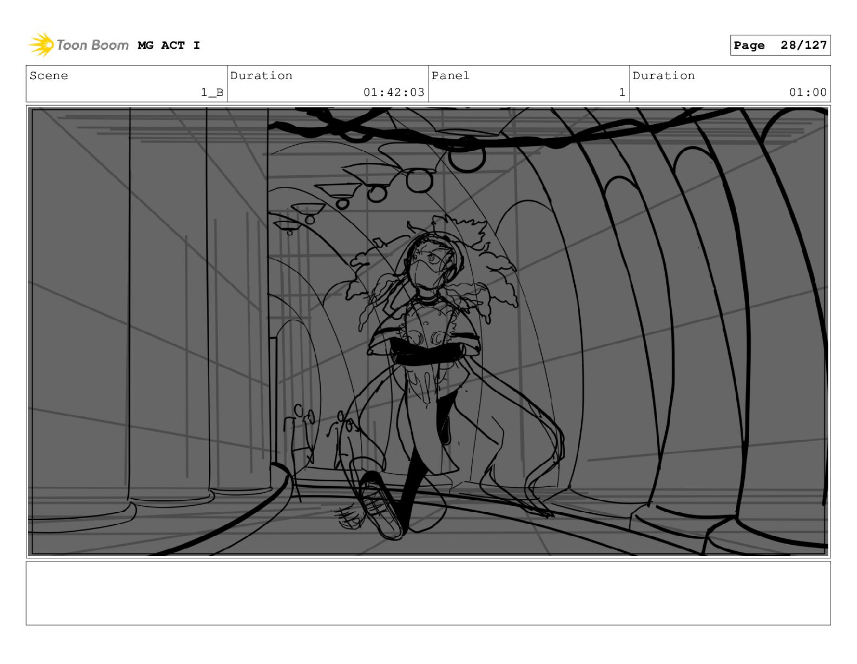This screenshot has width=857, height=664.
Task: Click the panel duration value '01:00'
Action: [808, 93]
